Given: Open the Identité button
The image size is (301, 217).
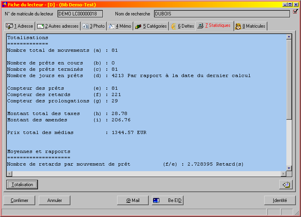Looking at the screenshot, I should click(x=280, y=200).
